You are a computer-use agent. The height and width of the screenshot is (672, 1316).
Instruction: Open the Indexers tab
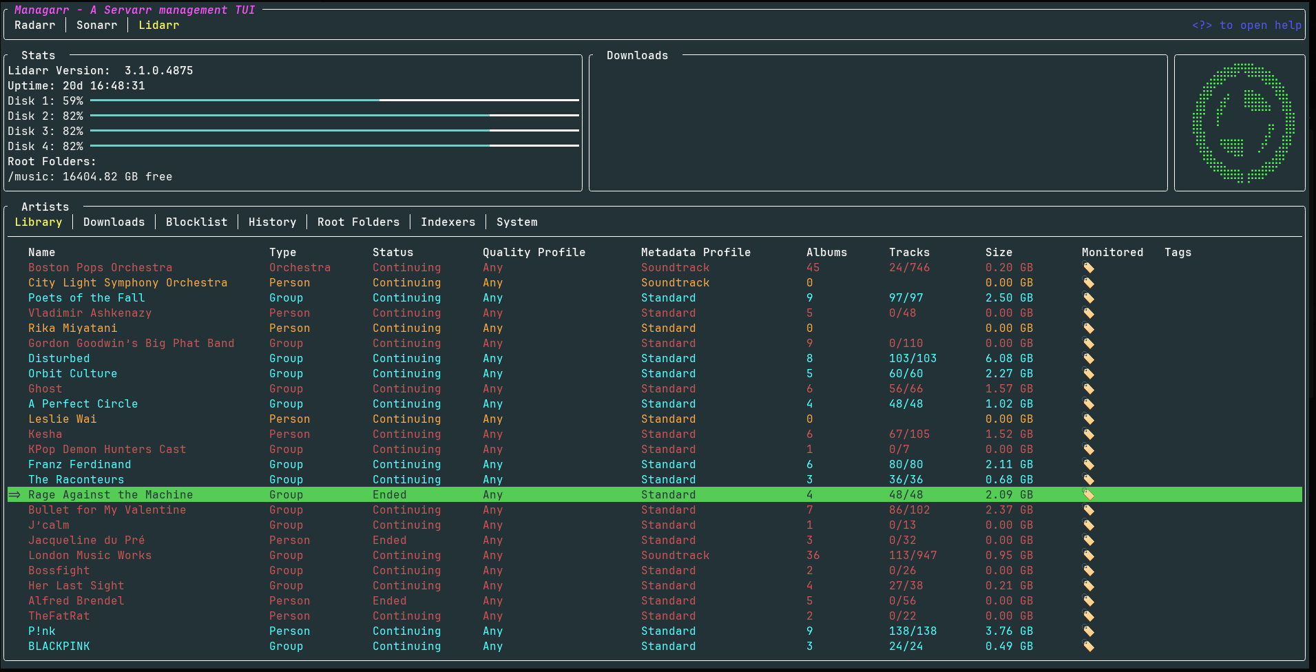coord(448,222)
